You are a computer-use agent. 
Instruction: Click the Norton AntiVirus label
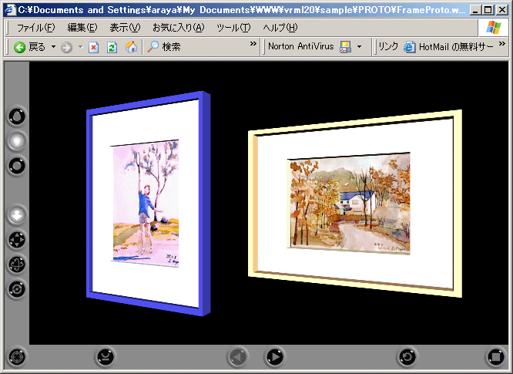pos(300,46)
